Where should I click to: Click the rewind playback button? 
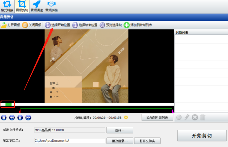tap(12, 118)
